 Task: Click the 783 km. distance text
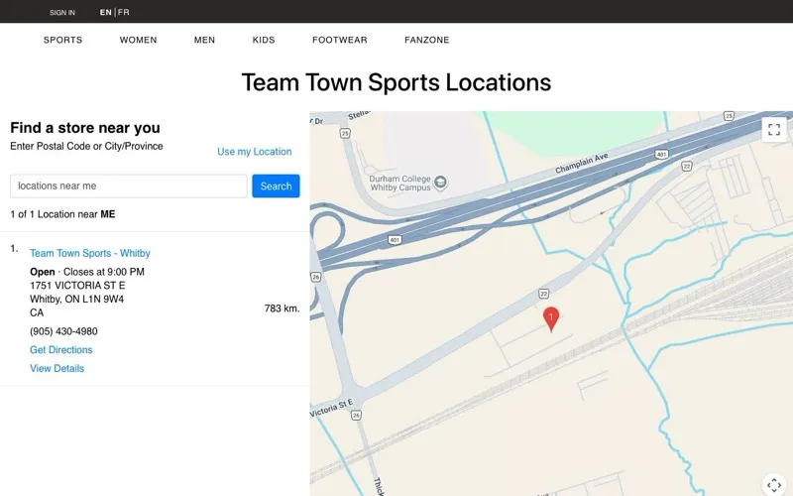pyautogui.click(x=282, y=309)
